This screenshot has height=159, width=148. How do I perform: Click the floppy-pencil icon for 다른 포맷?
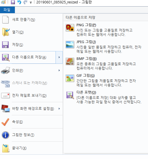coord(70,95)
